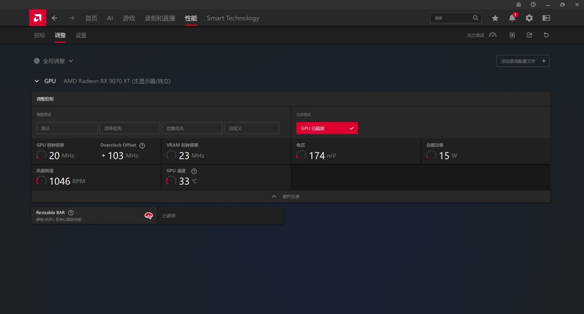Collapse the 硬件仪表 bar
Viewport: 584px width, 314px height.
tap(291, 197)
